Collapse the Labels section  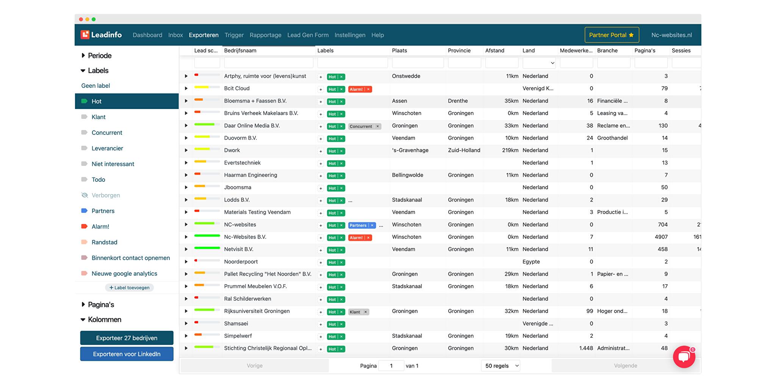click(x=95, y=70)
